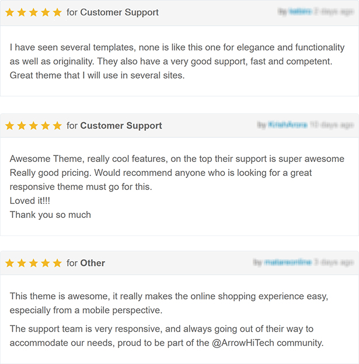Click the first star of the Other review
359x364 pixels.
[10, 263]
